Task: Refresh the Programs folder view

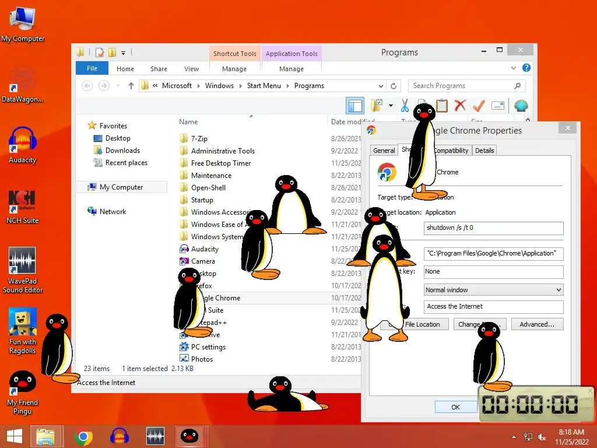Action: [394, 86]
